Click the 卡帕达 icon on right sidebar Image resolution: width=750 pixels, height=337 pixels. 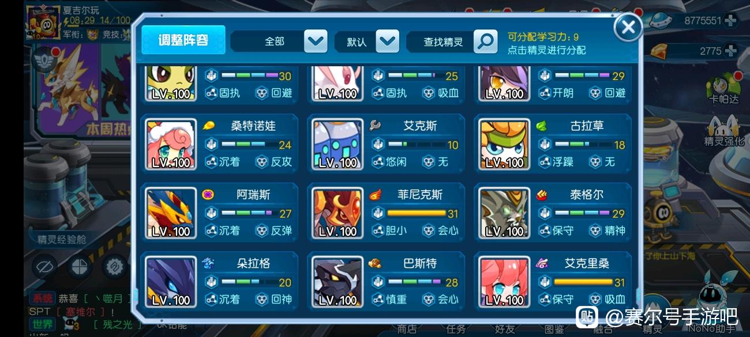(x=724, y=89)
